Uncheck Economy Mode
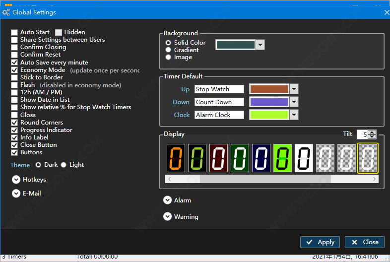The width and height of the screenshot is (390, 262). point(14,70)
